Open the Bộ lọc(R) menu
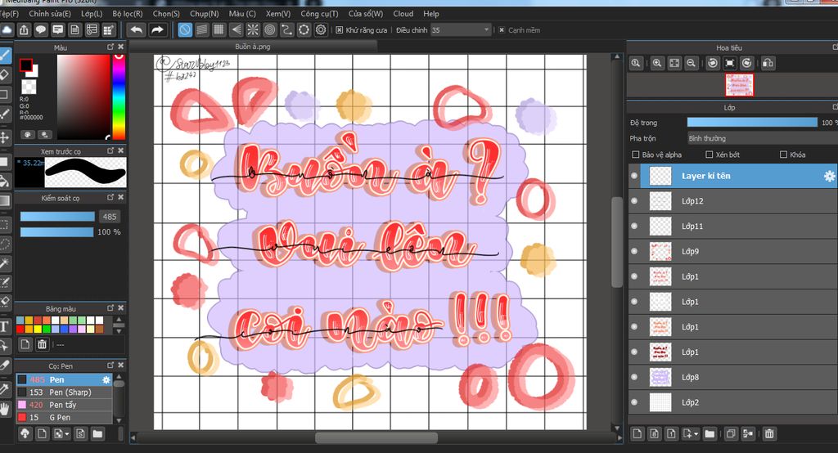Viewport: 838px width, 453px height. [x=128, y=13]
